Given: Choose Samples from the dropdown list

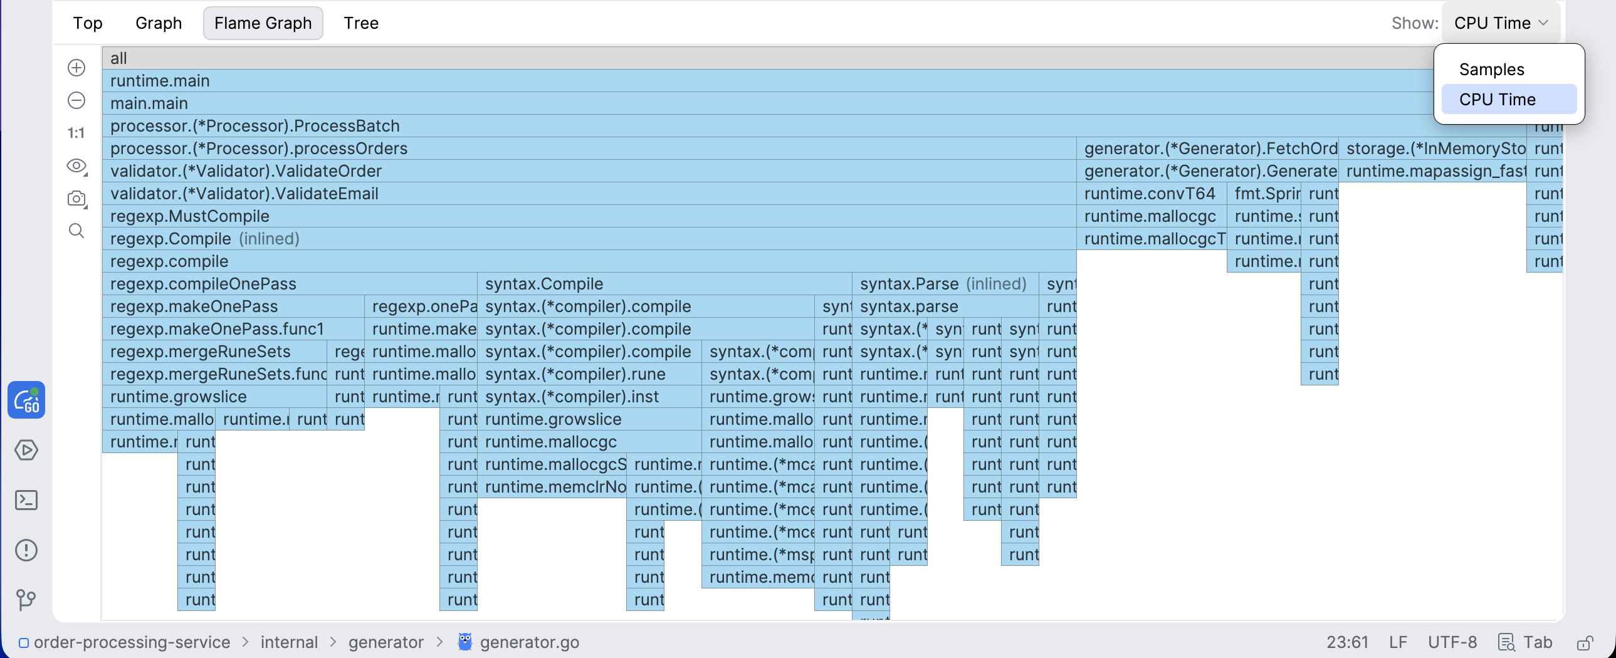Looking at the screenshot, I should pos(1509,70).
